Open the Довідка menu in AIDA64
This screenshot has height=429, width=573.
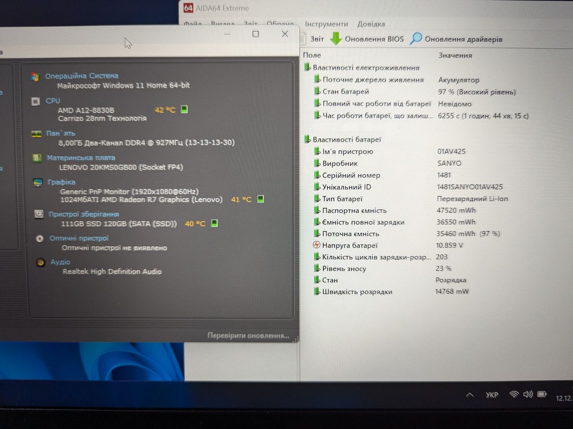point(371,24)
